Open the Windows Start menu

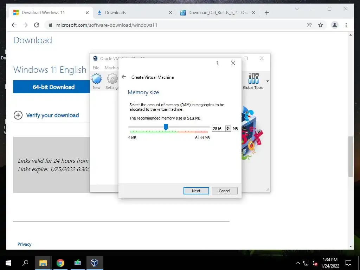click(x=8, y=263)
